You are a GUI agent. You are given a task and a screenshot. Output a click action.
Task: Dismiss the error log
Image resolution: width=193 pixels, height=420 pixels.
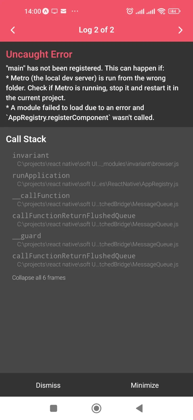tap(48, 385)
